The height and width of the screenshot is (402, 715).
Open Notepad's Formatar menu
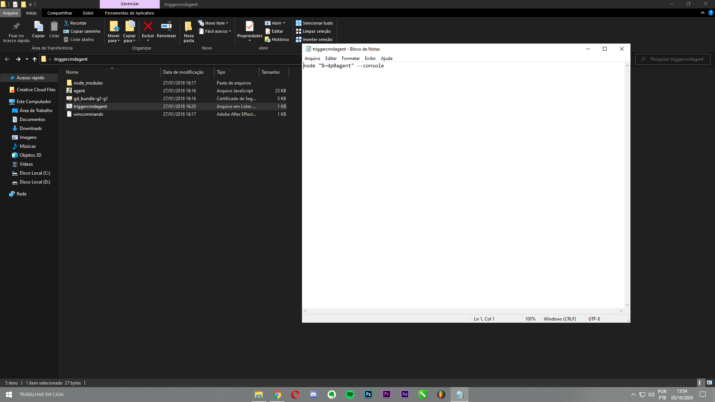(x=350, y=58)
